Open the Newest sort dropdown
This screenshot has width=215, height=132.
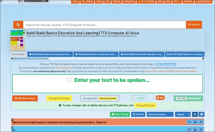pyautogui.click(x=183, y=114)
